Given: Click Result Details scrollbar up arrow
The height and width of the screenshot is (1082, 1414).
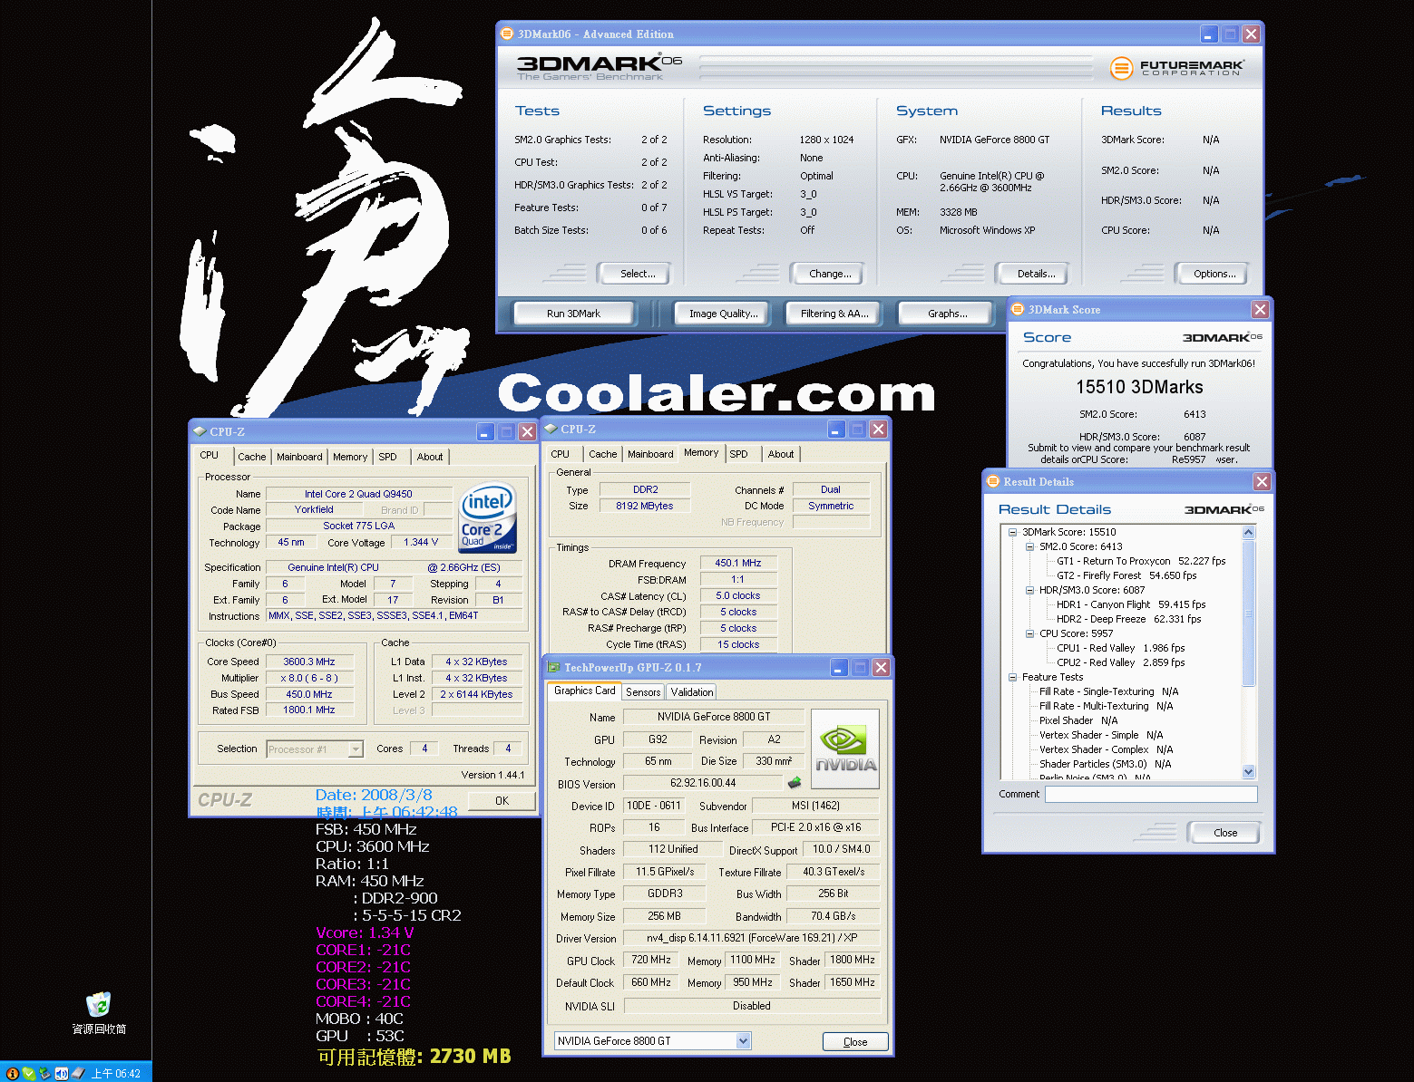Looking at the screenshot, I should pyautogui.click(x=1249, y=533).
